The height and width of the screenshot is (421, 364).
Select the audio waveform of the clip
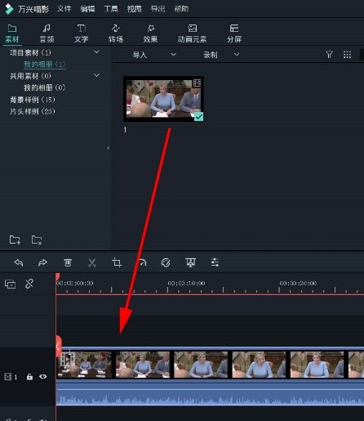click(210, 394)
